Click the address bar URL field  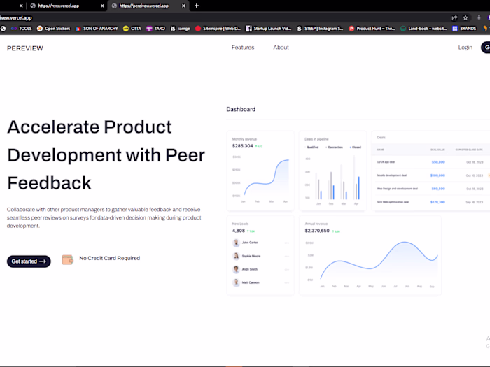(218, 17)
